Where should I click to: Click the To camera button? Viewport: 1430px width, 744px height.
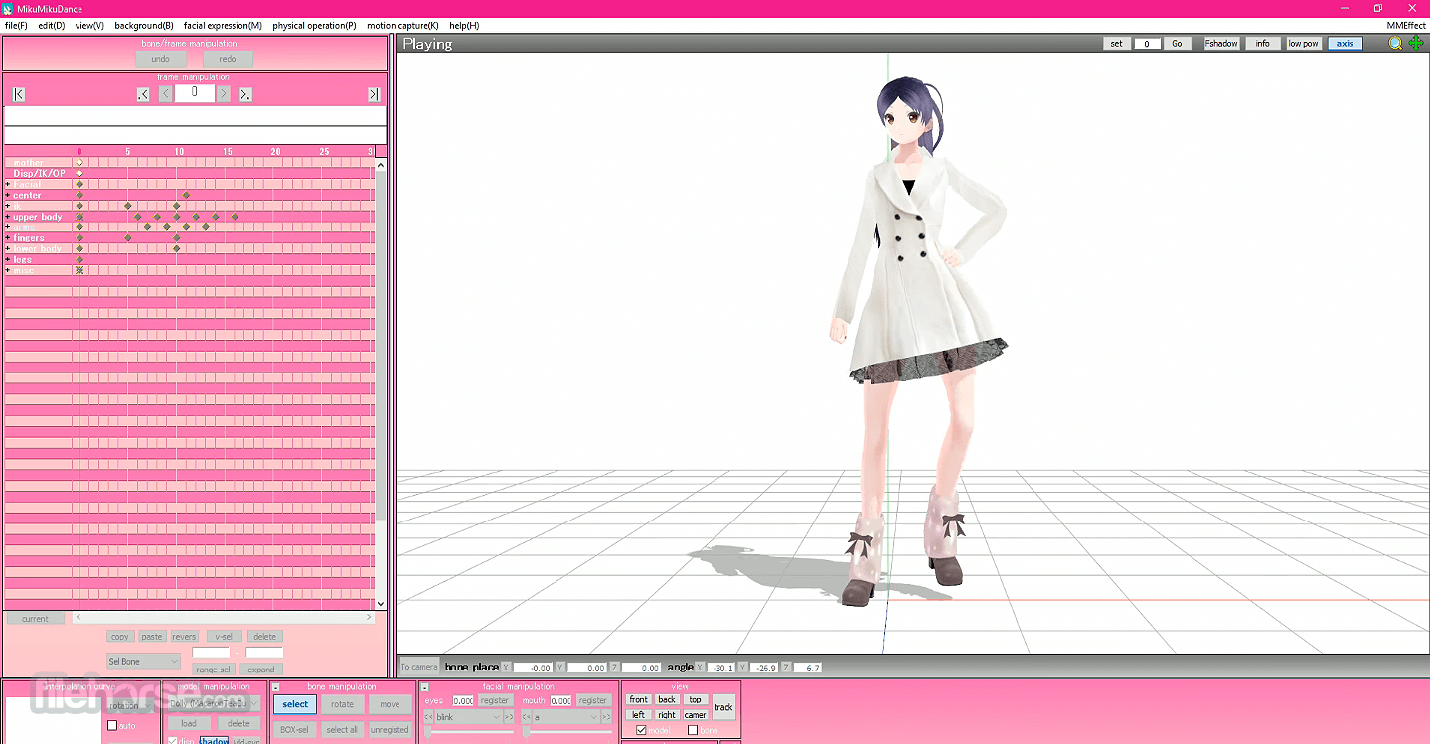418,667
